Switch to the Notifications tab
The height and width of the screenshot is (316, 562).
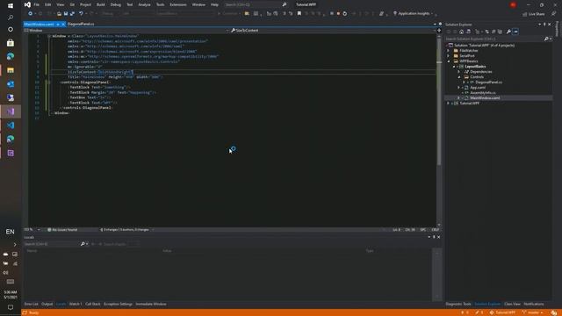click(534, 304)
